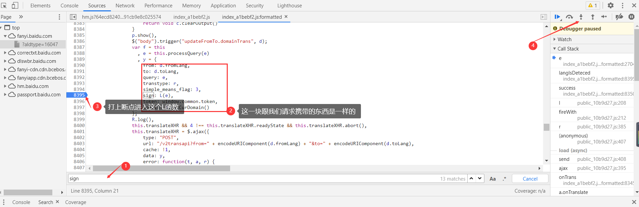
Task: Click the warning count badge
Action: tap(593, 5)
